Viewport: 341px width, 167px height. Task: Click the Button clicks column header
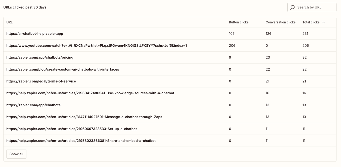pos(239,22)
